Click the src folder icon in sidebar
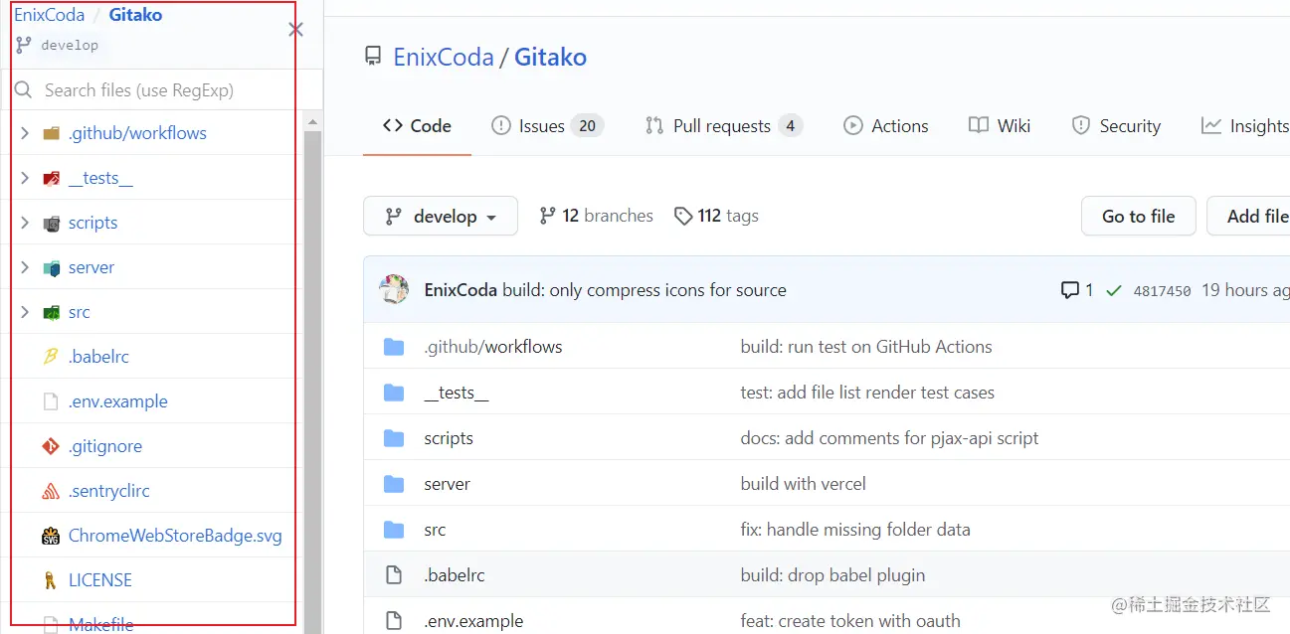The height and width of the screenshot is (634, 1290). click(x=52, y=313)
